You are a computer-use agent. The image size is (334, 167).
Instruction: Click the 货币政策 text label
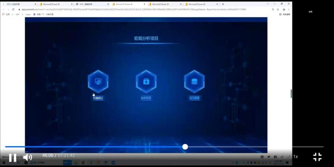pos(194,98)
